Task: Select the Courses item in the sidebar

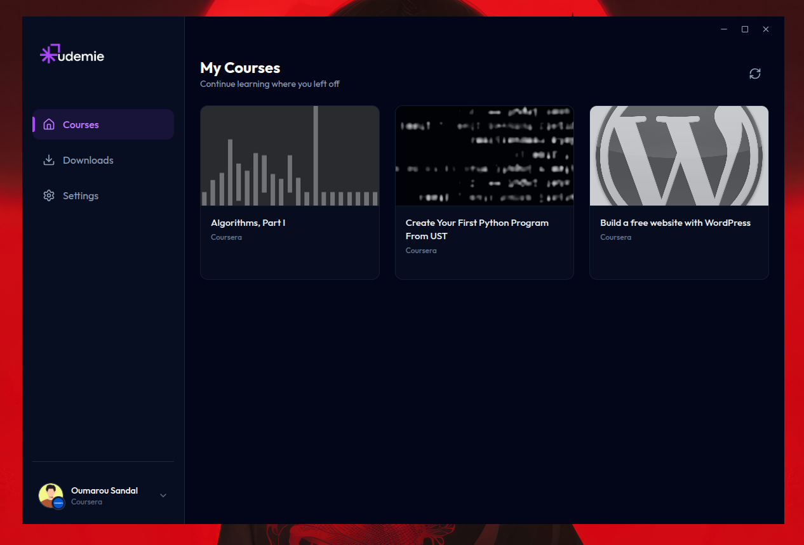Action: [79, 124]
